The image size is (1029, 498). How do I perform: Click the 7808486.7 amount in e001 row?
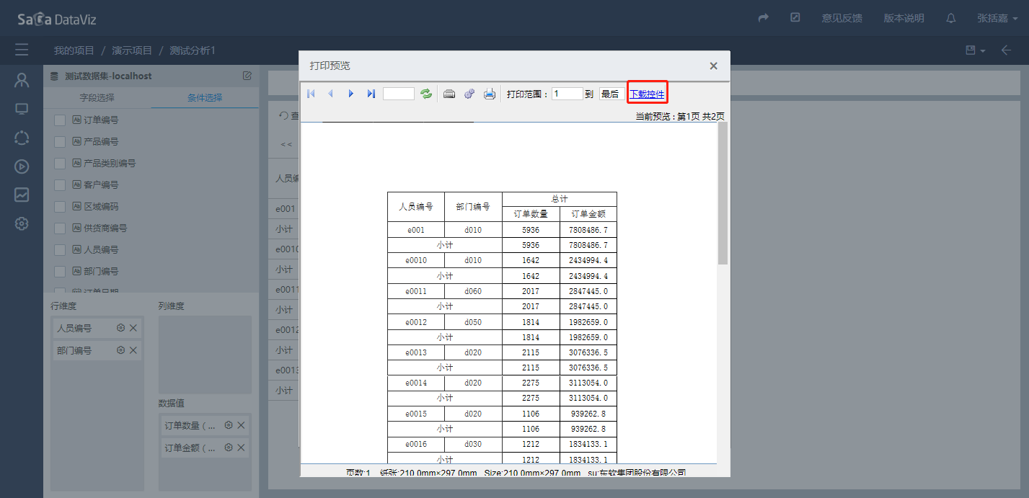click(589, 230)
